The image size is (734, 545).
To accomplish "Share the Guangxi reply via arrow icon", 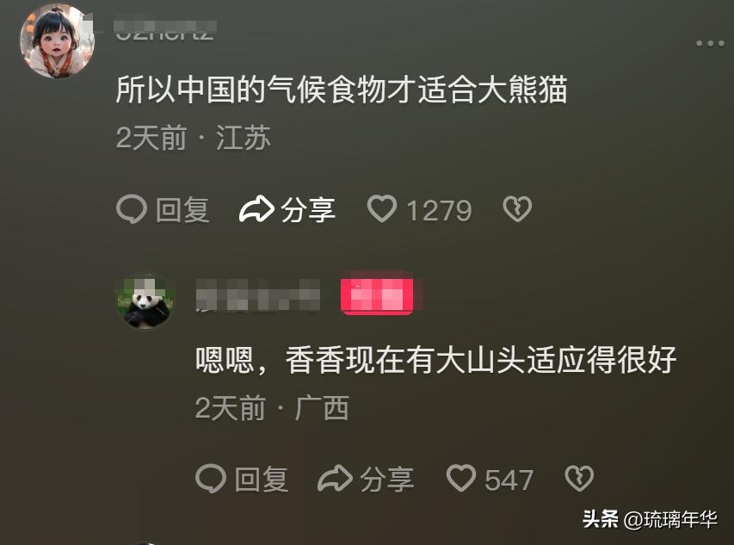I will pos(336,479).
